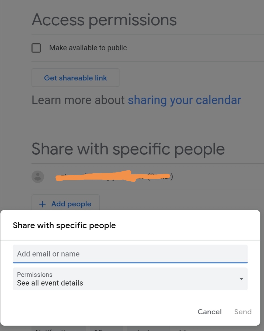264x331 pixels.
Task: Click the Access permissions section heading
Action: 104,20
